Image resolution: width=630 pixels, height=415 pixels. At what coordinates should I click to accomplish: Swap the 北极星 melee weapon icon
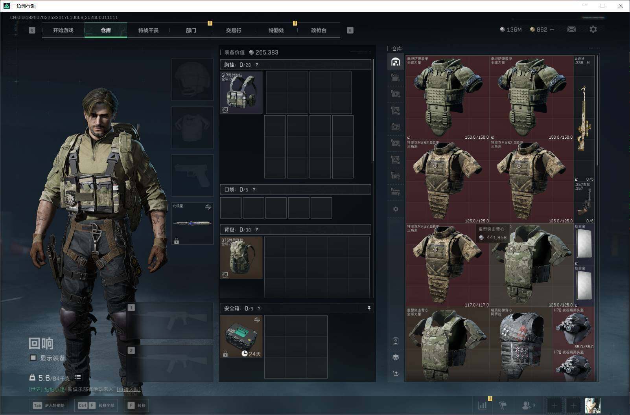pyautogui.click(x=208, y=207)
